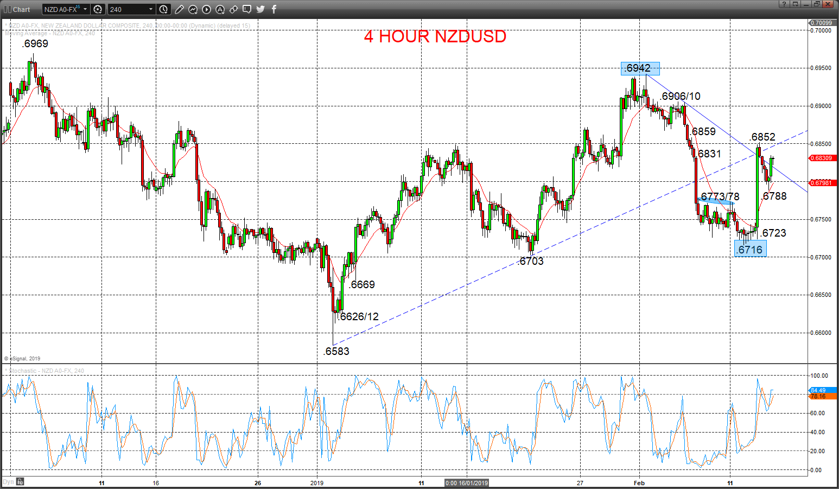Close the Chart window
Image resolution: width=839 pixels, height=489 pixels.
(x=828, y=4)
